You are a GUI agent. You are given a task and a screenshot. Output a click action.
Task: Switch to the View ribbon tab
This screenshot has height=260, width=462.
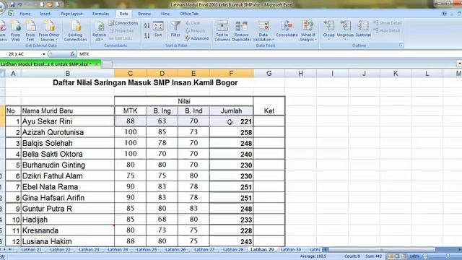point(165,14)
